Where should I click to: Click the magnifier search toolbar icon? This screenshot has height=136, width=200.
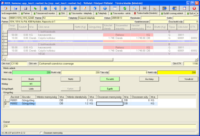click(x=134, y=8)
